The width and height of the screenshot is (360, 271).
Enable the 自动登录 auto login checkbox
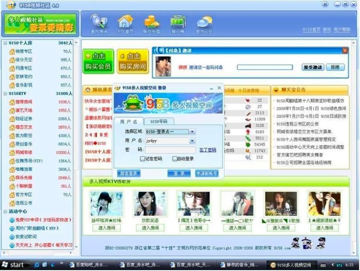click(x=175, y=159)
